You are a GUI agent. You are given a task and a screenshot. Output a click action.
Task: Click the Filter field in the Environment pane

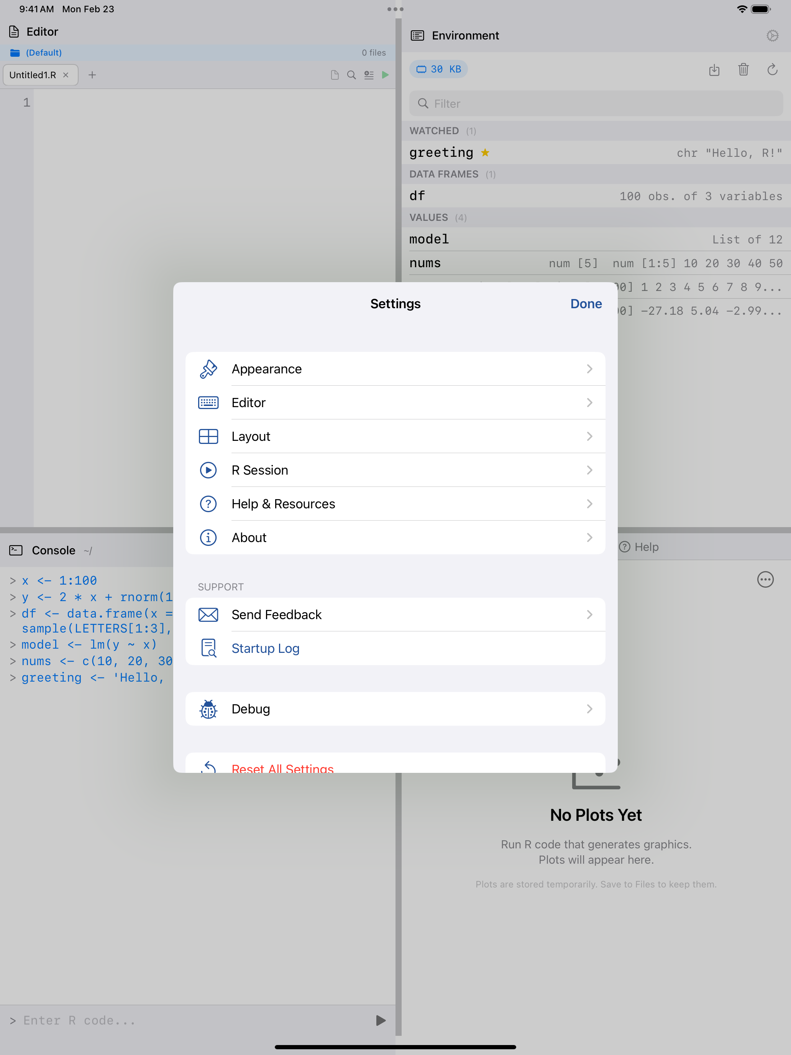(596, 103)
